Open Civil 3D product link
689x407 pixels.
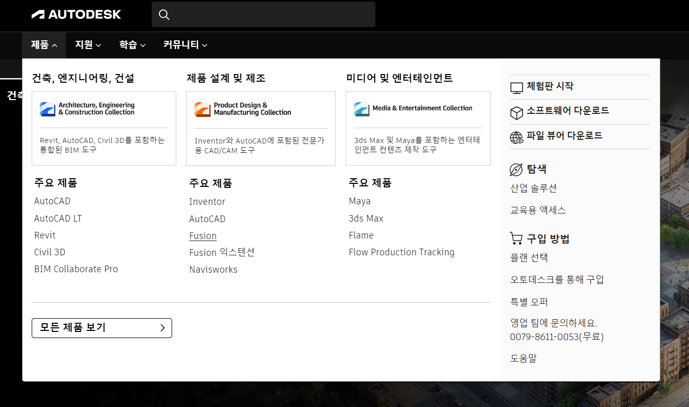tap(50, 252)
